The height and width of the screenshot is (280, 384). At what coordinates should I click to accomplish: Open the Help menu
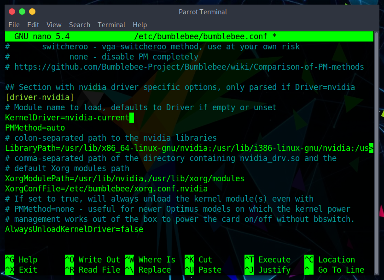(x=140, y=25)
